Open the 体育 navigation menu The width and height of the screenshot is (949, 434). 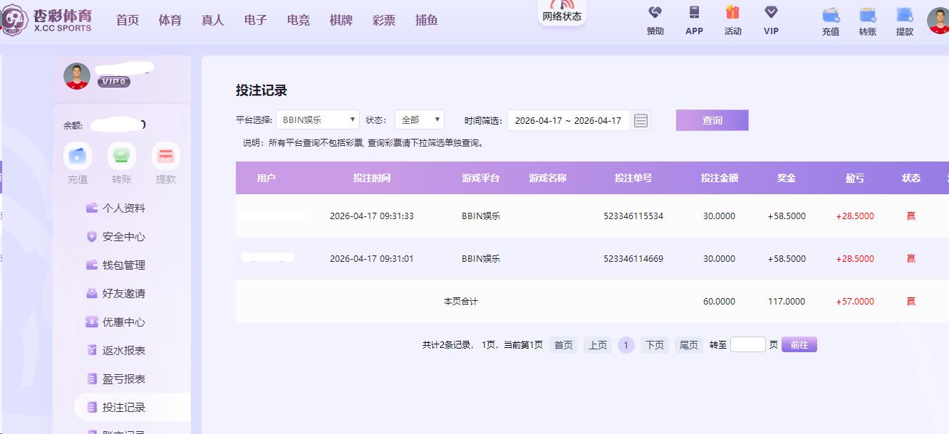170,21
